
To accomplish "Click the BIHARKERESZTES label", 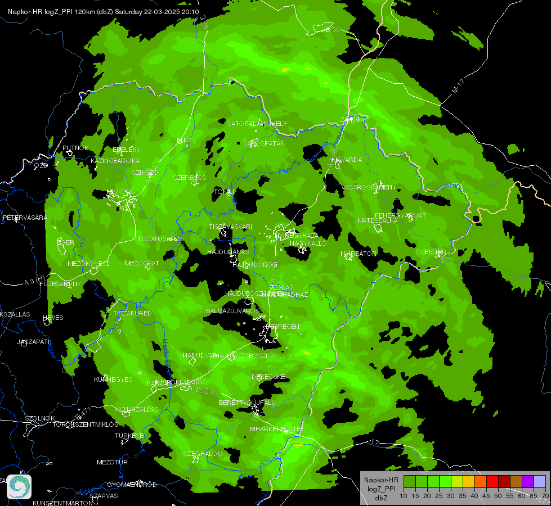I will coord(277,429).
